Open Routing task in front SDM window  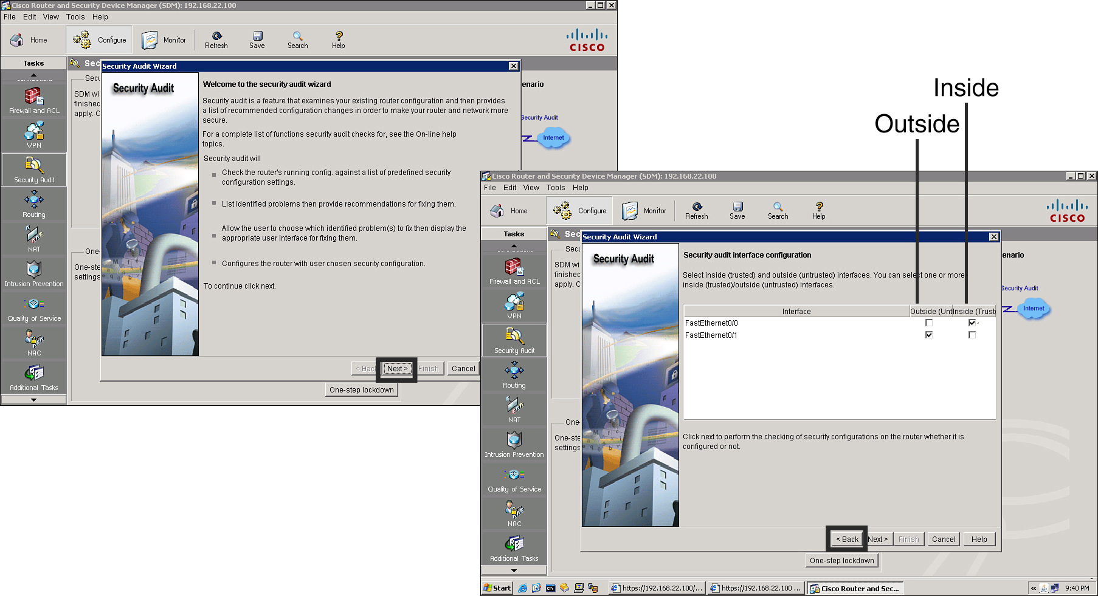pyautogui.click(x=514, y=375)
